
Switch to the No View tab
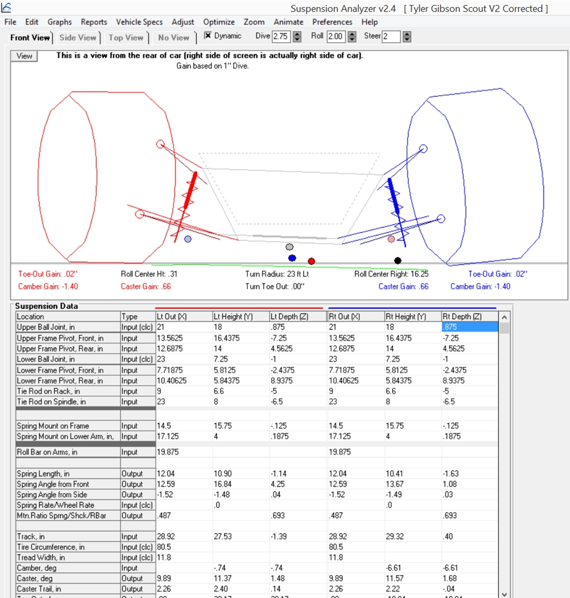click(174, 37)
